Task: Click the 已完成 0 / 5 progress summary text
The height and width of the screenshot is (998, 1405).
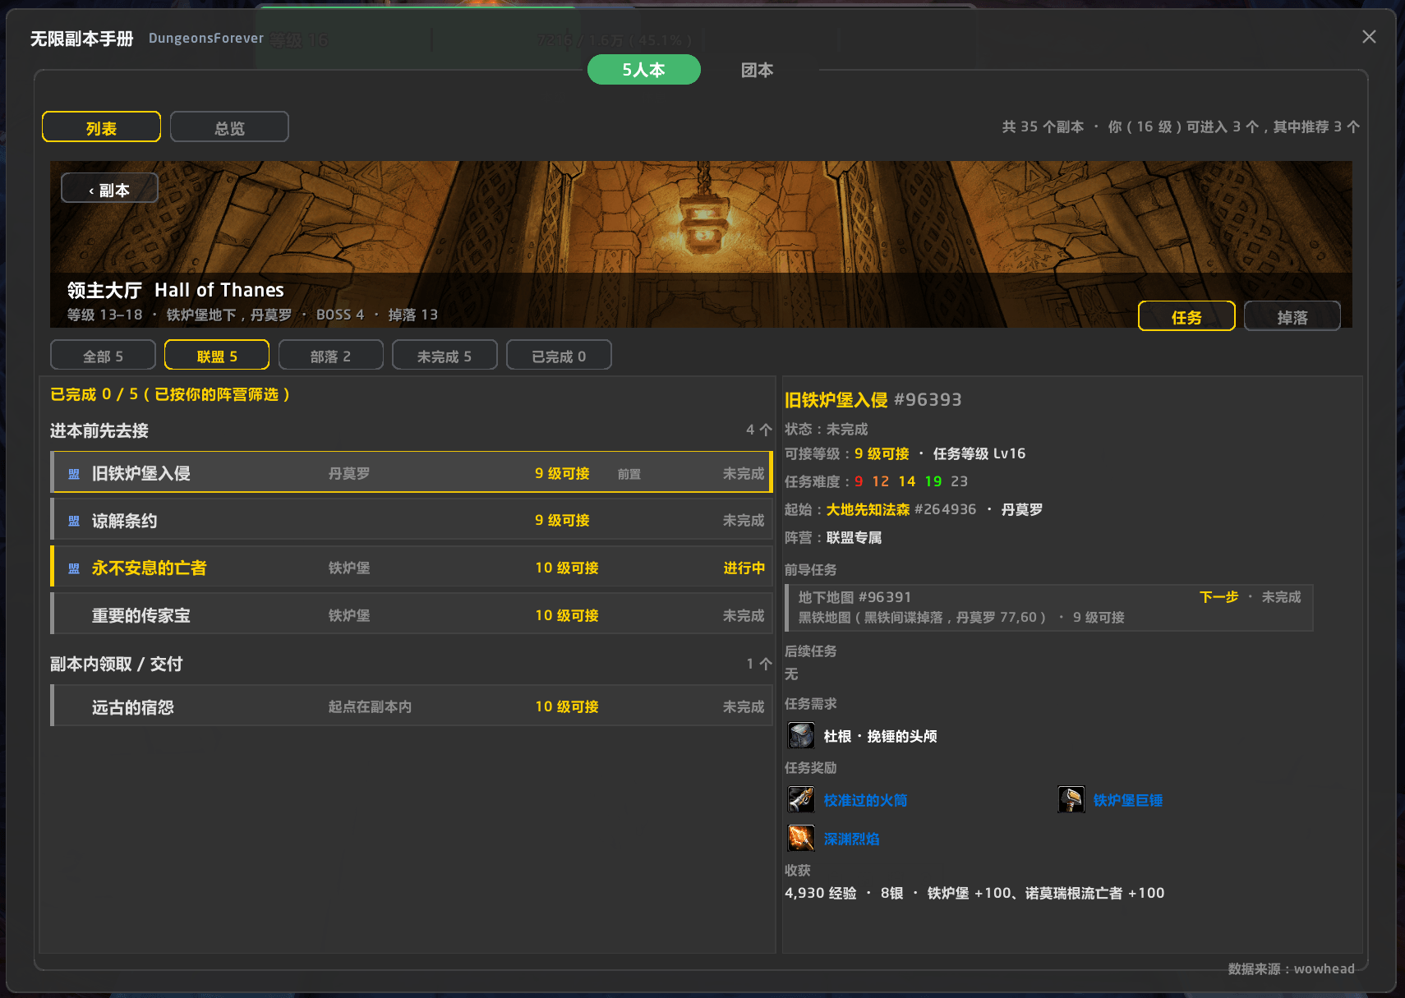Action: pos(170,394)
